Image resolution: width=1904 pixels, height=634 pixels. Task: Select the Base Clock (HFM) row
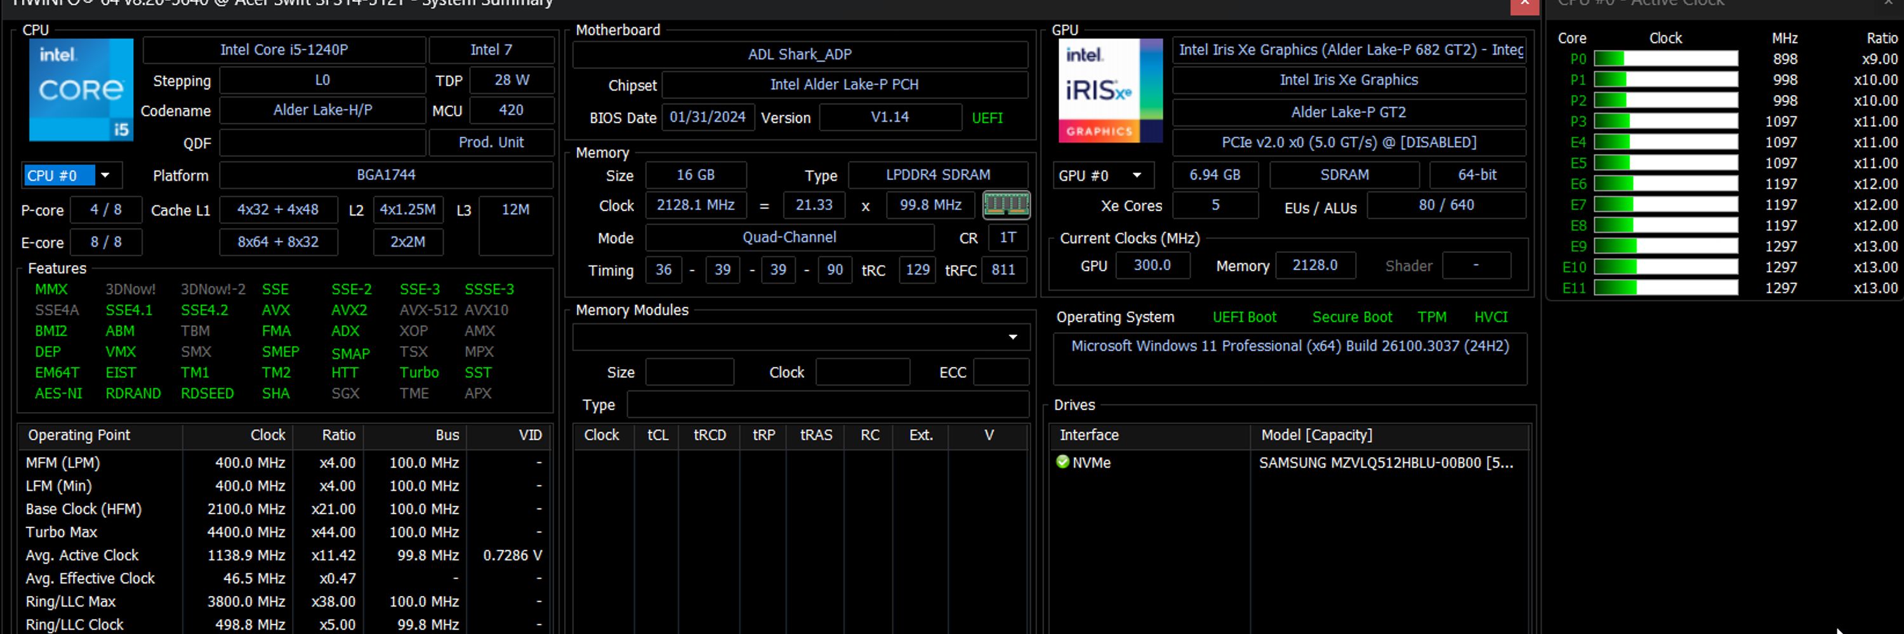(284, 509)
